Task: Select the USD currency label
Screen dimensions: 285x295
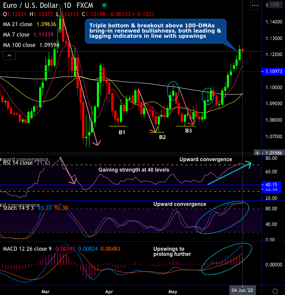Action: pyautogui.click(x=275, y=4)
